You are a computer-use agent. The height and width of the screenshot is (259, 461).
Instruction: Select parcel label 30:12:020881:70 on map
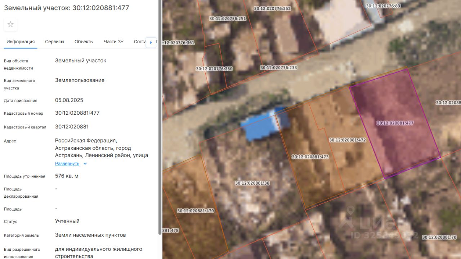[x=439, y=237]
